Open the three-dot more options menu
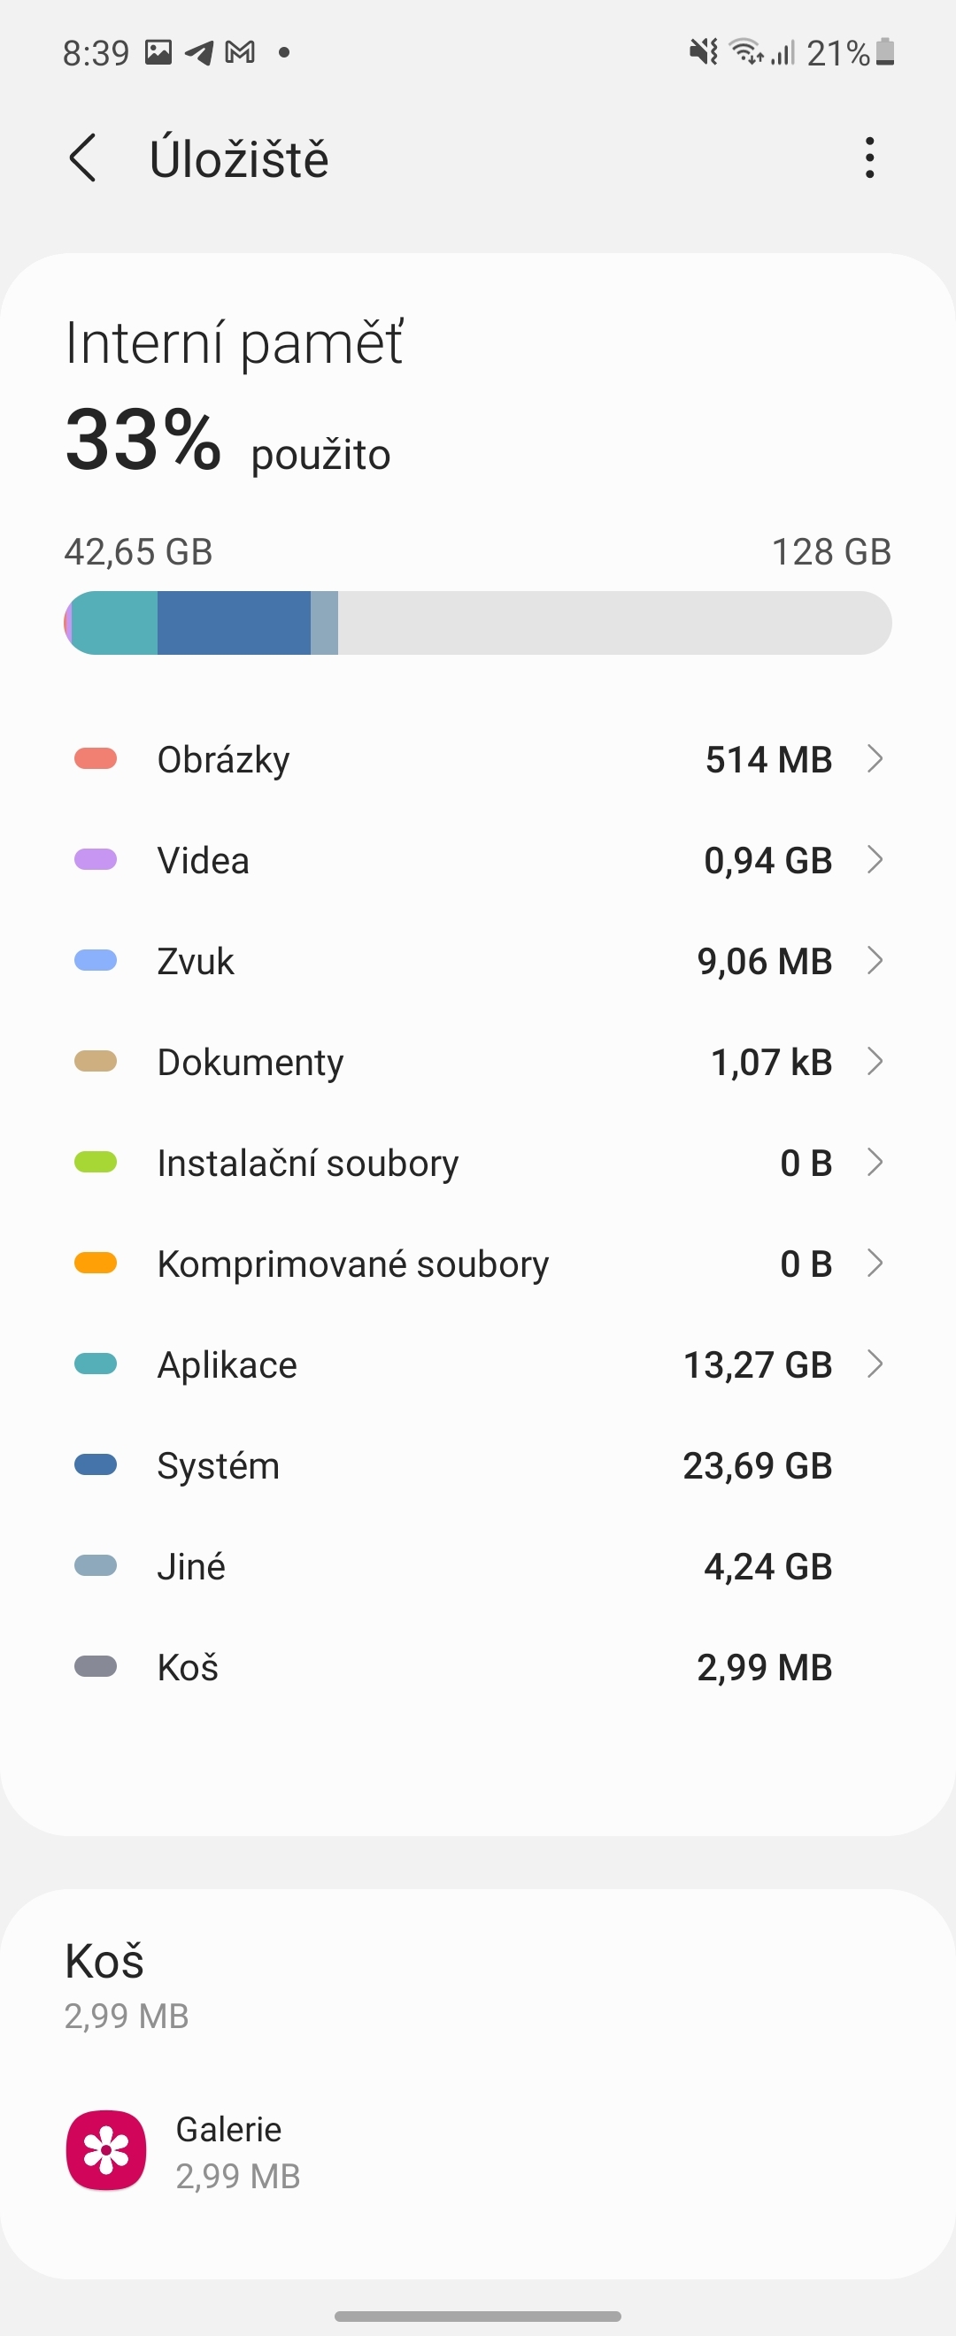This screenshot has width=956, height=2336. pos(869,158)
